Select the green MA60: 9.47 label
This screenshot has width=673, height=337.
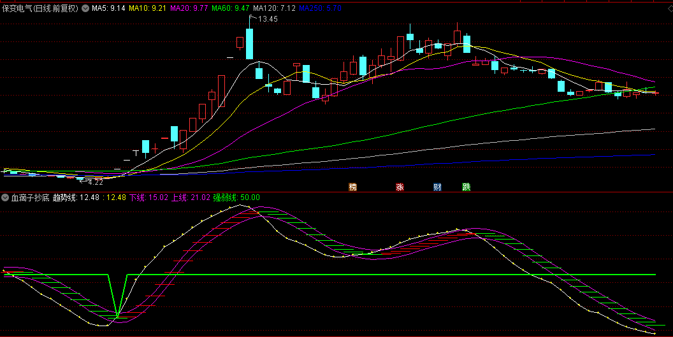point(230,8)
